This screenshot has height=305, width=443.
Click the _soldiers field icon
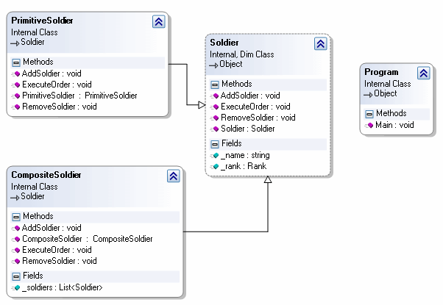pos(15,287)
